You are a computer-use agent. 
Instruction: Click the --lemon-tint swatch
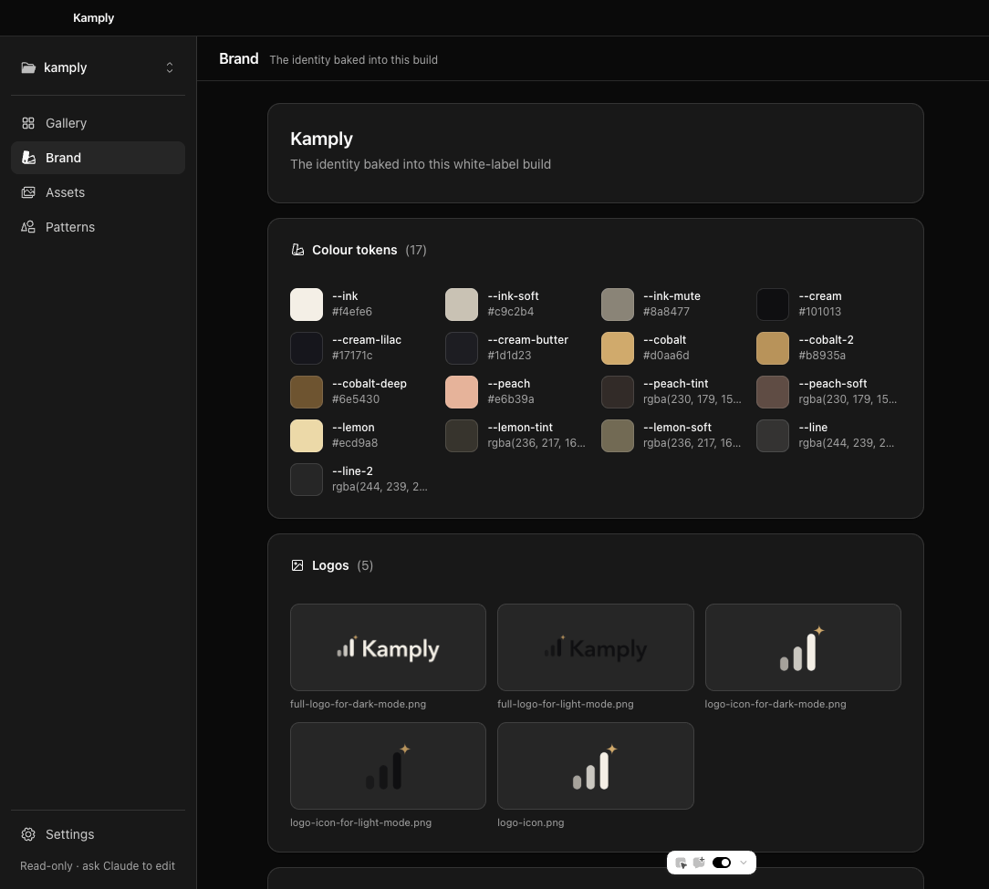462,436
